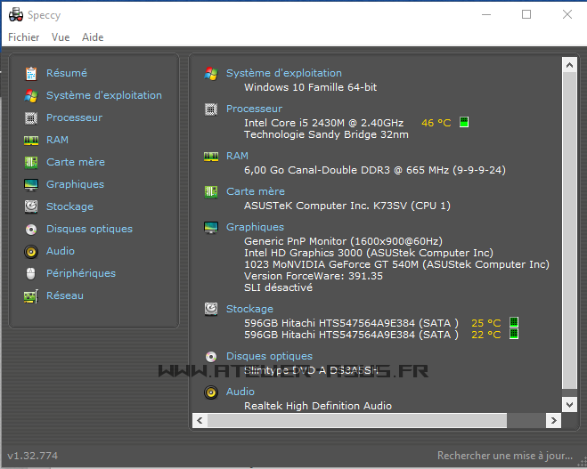Click the horizontal scrollbar right arrow
This screenshot has width=587, height=469.
tap(555, 420)
